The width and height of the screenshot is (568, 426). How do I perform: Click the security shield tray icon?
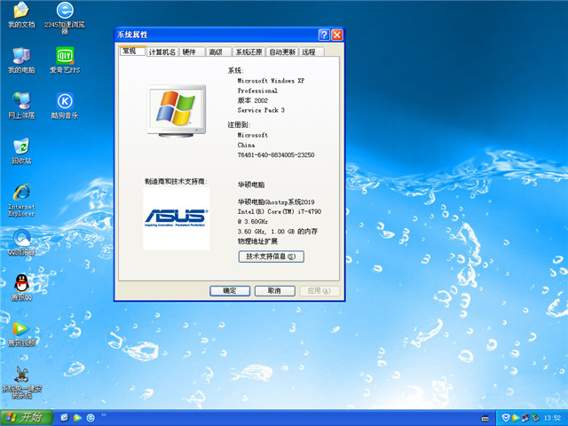click(x=506, y=418)
